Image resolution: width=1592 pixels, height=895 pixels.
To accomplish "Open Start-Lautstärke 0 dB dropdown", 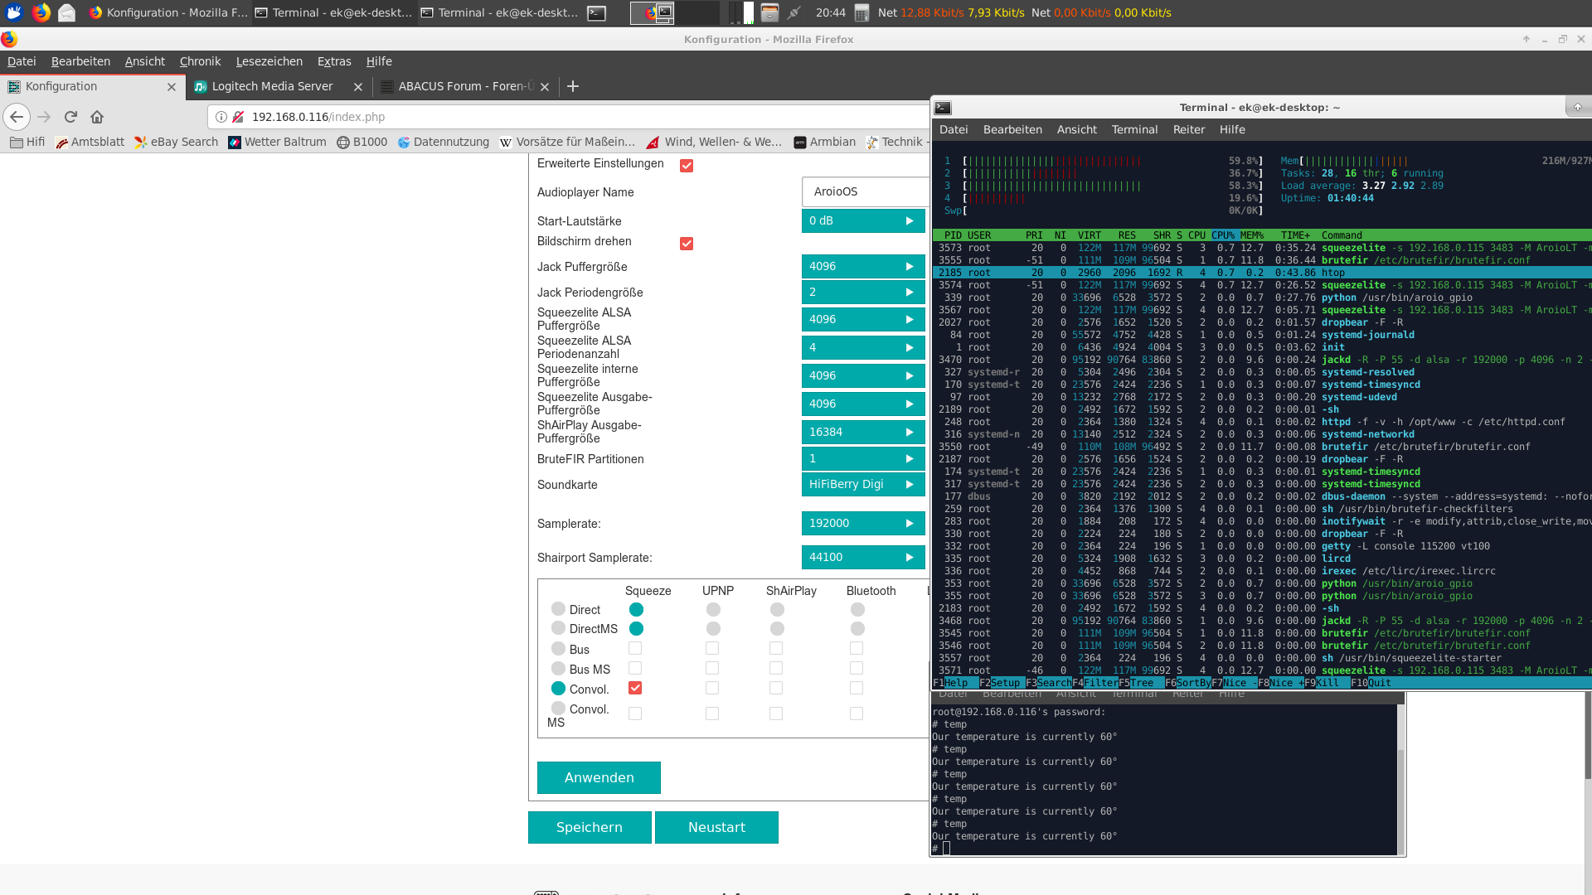I will coord(863,221).
